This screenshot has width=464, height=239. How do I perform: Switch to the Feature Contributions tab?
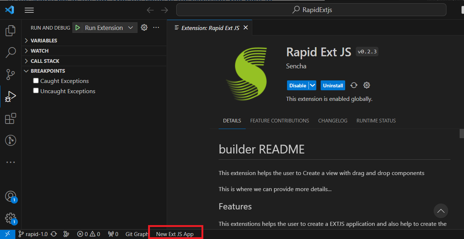[x=279, y=121]
